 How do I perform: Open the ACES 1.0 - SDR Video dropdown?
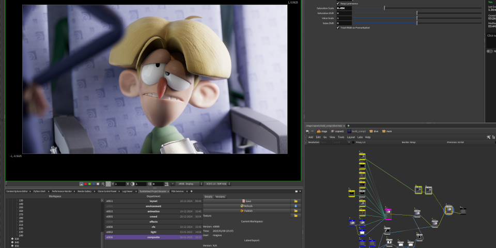[216, 184]
